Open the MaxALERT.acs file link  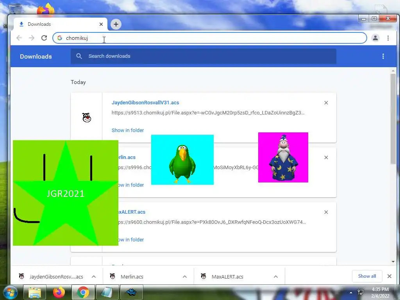tap(132, 212)
